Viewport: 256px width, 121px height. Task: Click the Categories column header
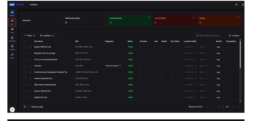[x=109, y=41]
